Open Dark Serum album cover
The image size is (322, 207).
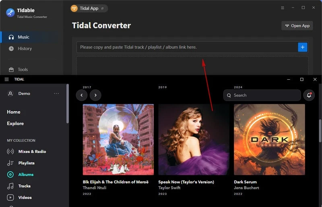(x=269, y=140)
